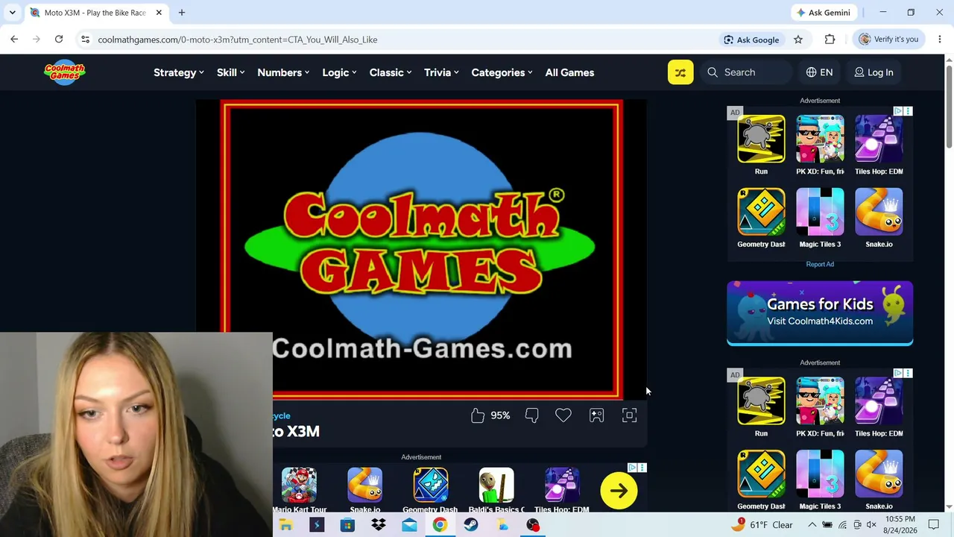This screenshot has height=537, width=954.
Task: Open the tab search dropdown arrow
Action: [x=12, y=13]
